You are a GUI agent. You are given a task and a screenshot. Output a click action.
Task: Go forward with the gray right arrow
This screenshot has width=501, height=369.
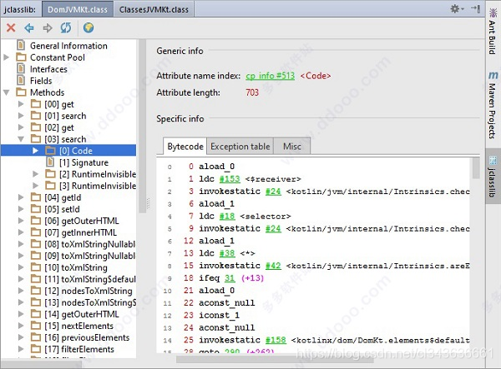tap(48, 27)
